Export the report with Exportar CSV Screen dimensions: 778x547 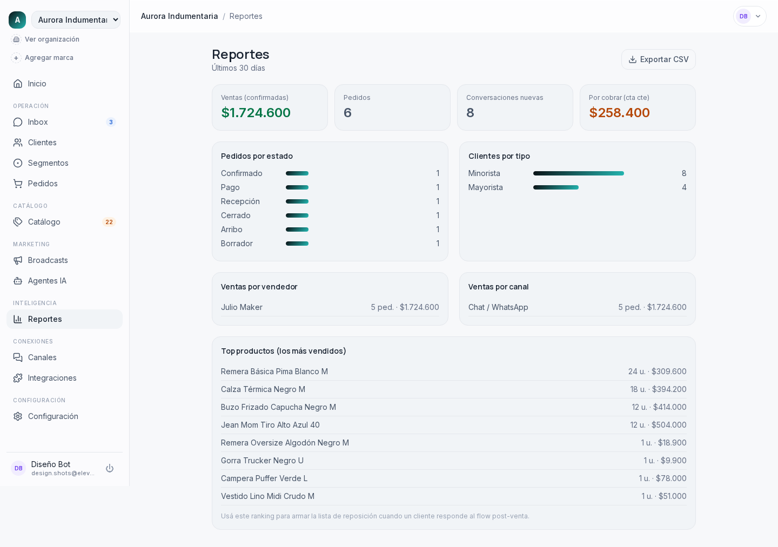[x=659, y=59]
